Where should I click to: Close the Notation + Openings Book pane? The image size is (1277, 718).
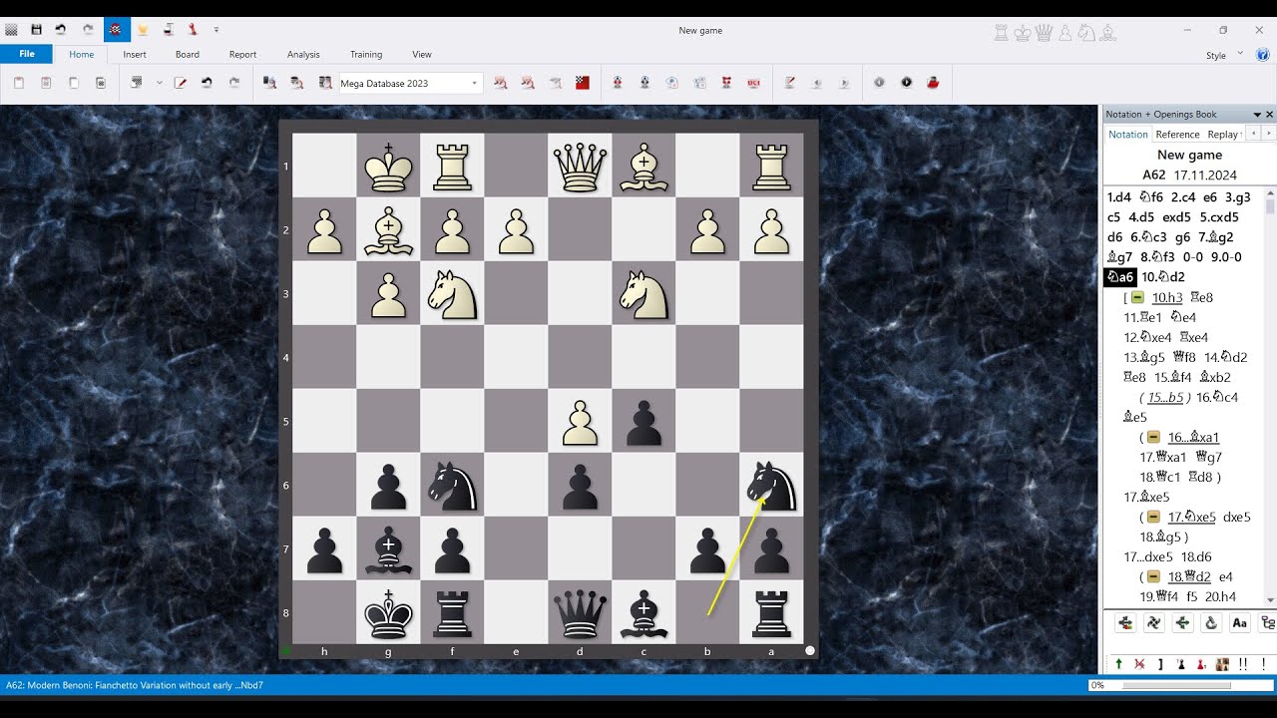(1270, 115)
